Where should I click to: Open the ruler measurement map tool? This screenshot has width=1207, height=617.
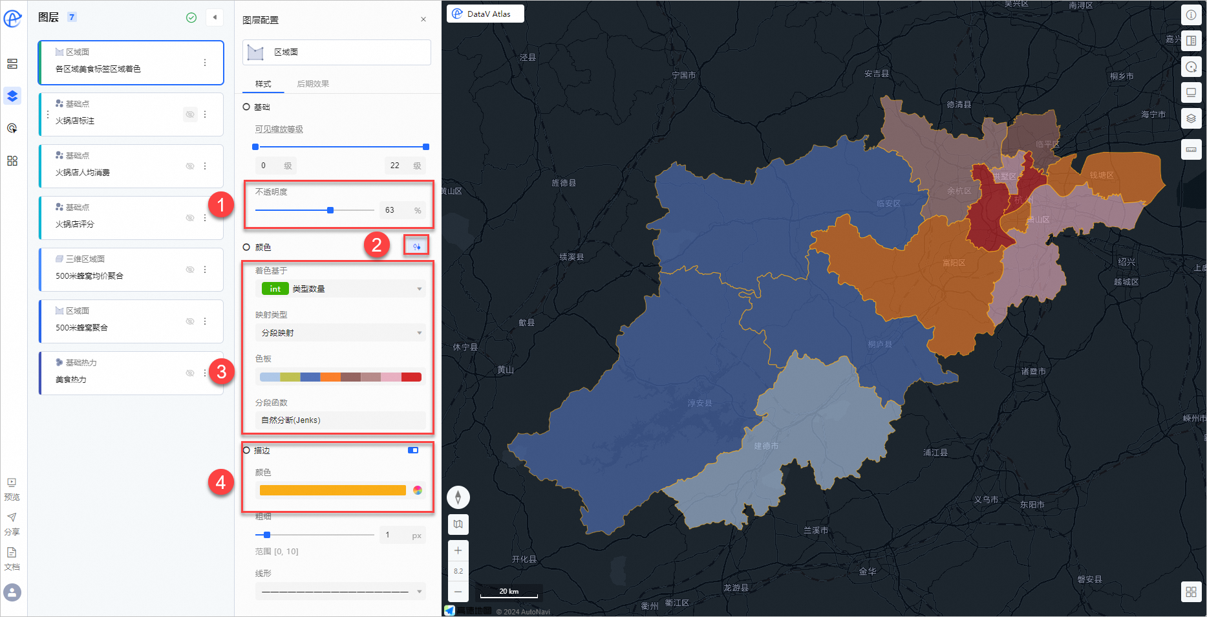click(1191, 149)
